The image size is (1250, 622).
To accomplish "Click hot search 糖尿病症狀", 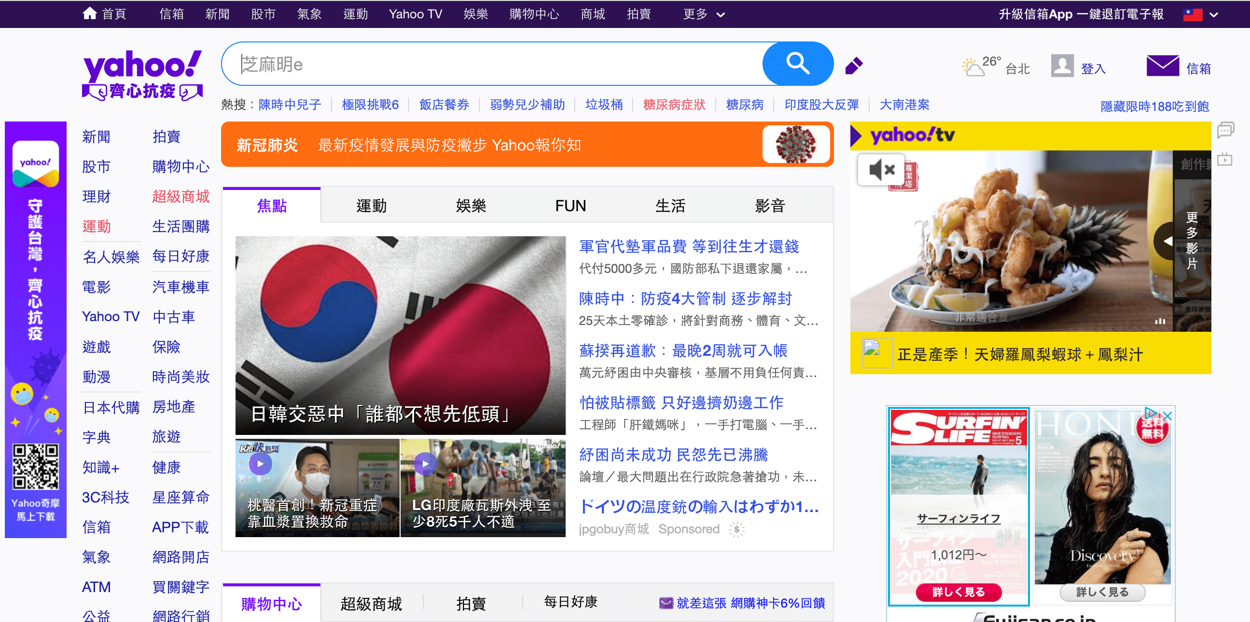I will point(674,104).
